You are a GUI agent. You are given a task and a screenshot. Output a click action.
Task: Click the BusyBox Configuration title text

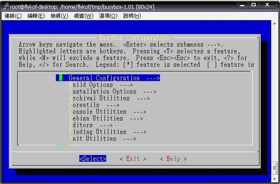pos(135,38)
